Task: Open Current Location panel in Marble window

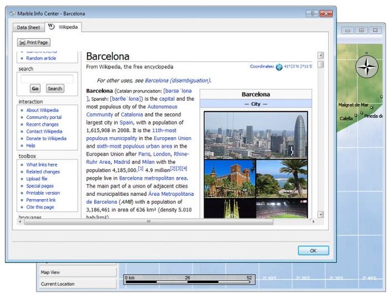Action: tap(78, 284)
